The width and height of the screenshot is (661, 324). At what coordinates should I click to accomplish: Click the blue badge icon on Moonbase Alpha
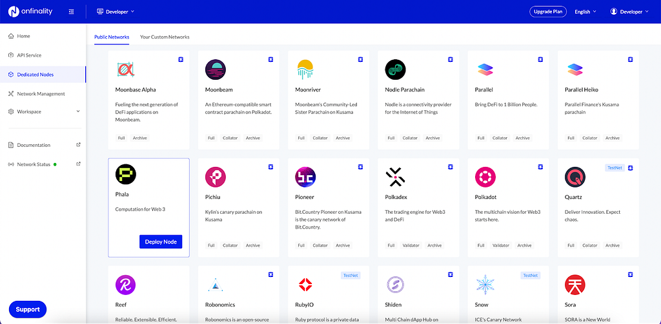coord(181,60)
